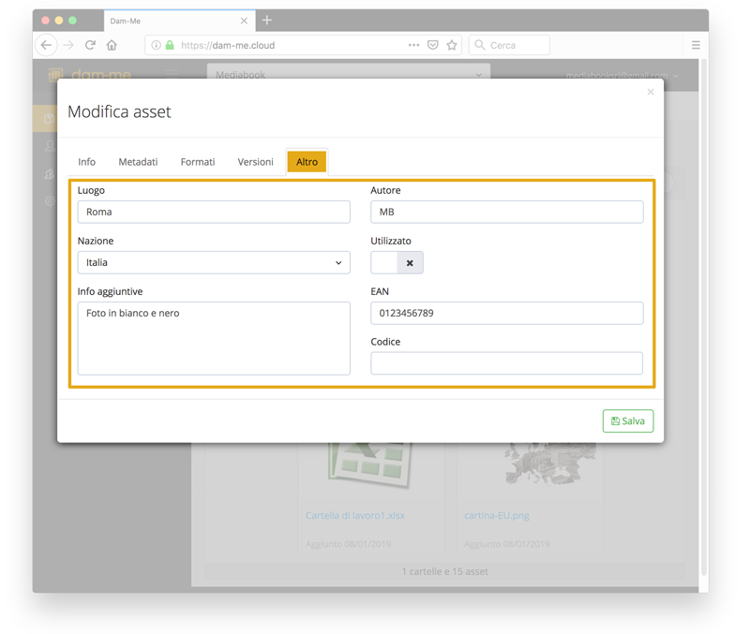Click into the Codice input field
Screen dimensions: 750x634
click(506, 363)
